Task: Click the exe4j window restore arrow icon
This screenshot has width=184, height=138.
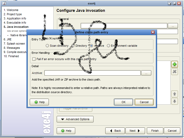Action: [174, 3]
